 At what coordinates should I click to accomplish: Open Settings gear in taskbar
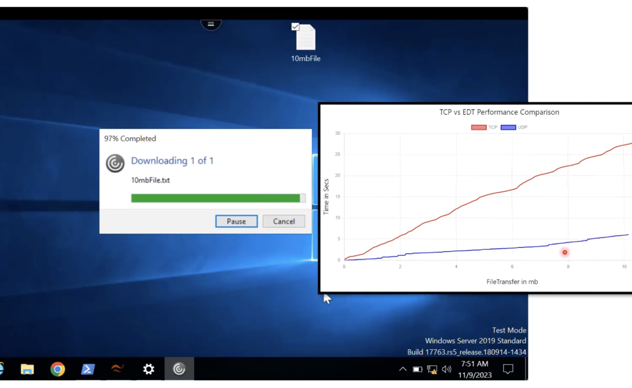(148, 369)
